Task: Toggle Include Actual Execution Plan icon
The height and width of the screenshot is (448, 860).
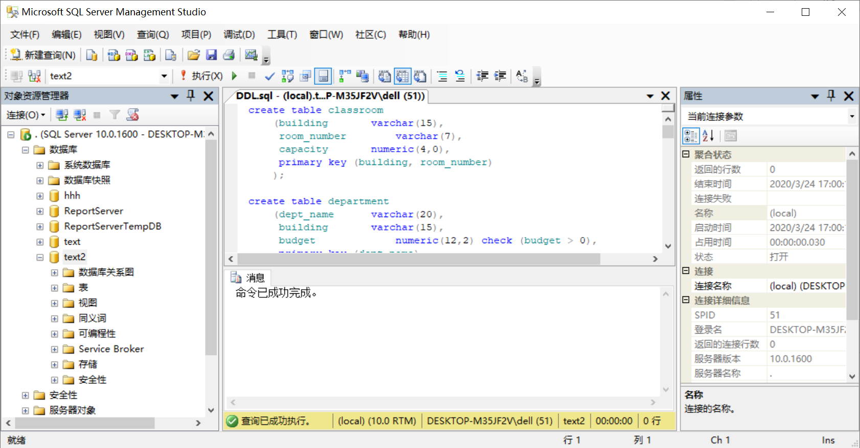Action: pyautogui.click(x=345, y=76)
